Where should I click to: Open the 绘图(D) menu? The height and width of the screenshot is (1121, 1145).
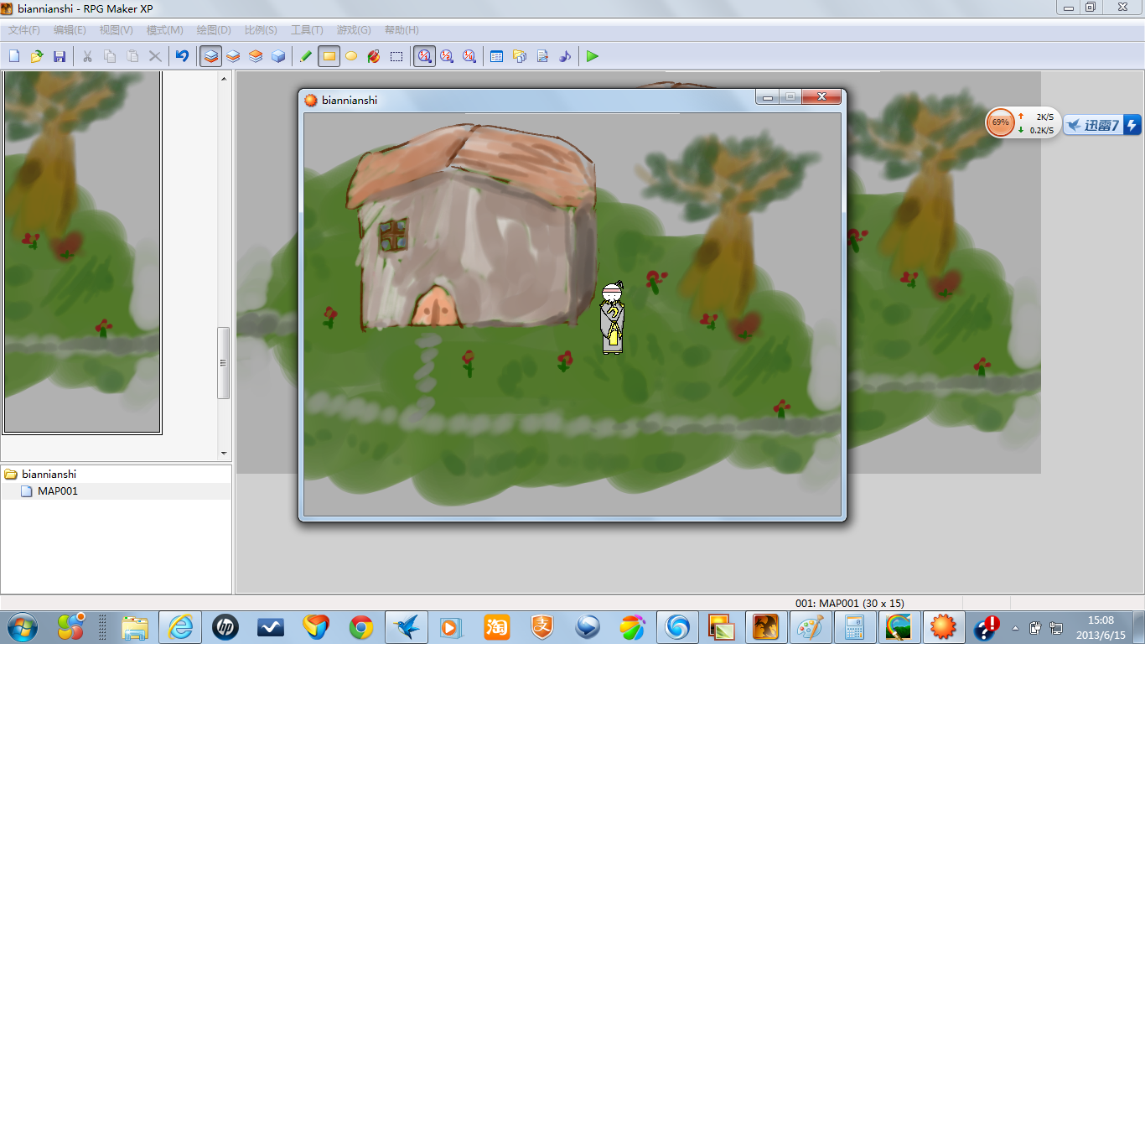[x=214, y=30]
